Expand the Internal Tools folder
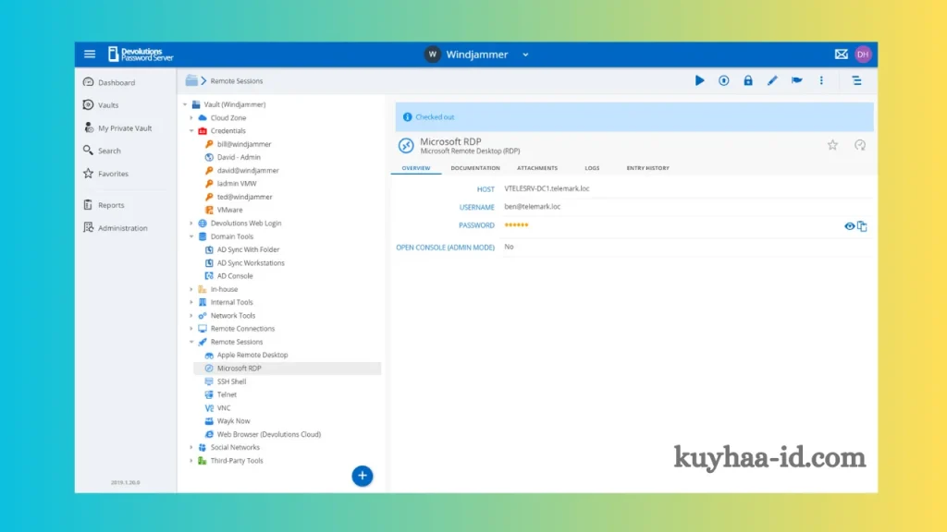The height and width of the screenshot is (532, 947). pos(191,302)
